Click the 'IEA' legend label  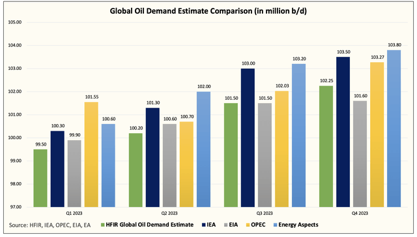click(211, 225)
